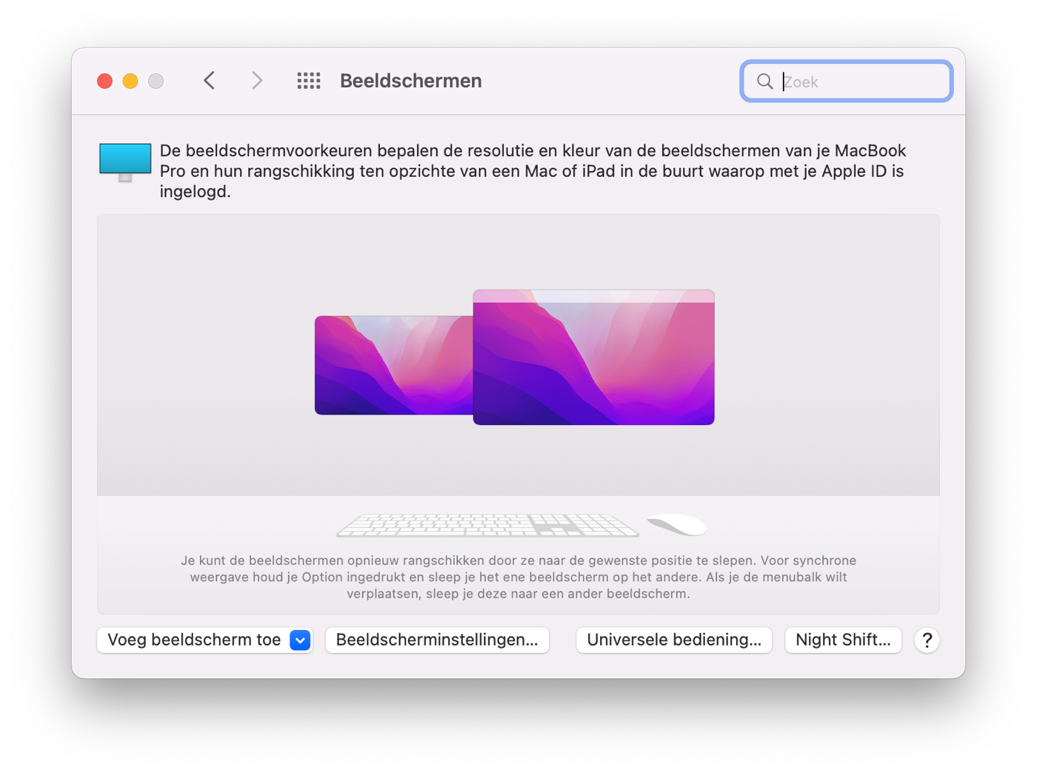The image size is (1037, 773).
Task: Show all preferences via grid icon
Action: click(309, 81)
